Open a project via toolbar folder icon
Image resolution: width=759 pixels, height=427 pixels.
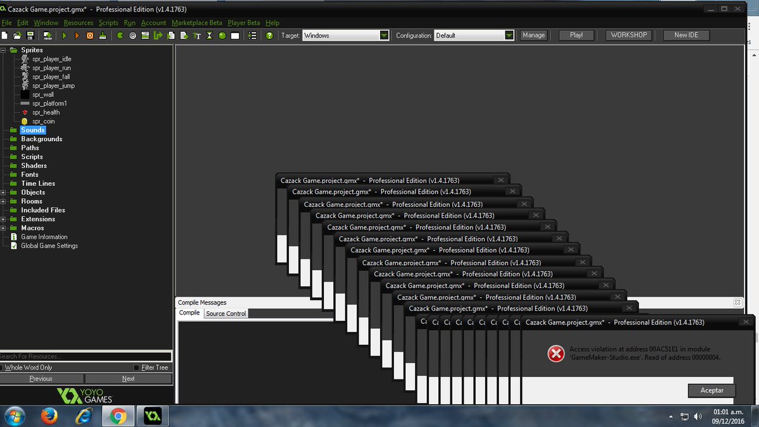18,35
